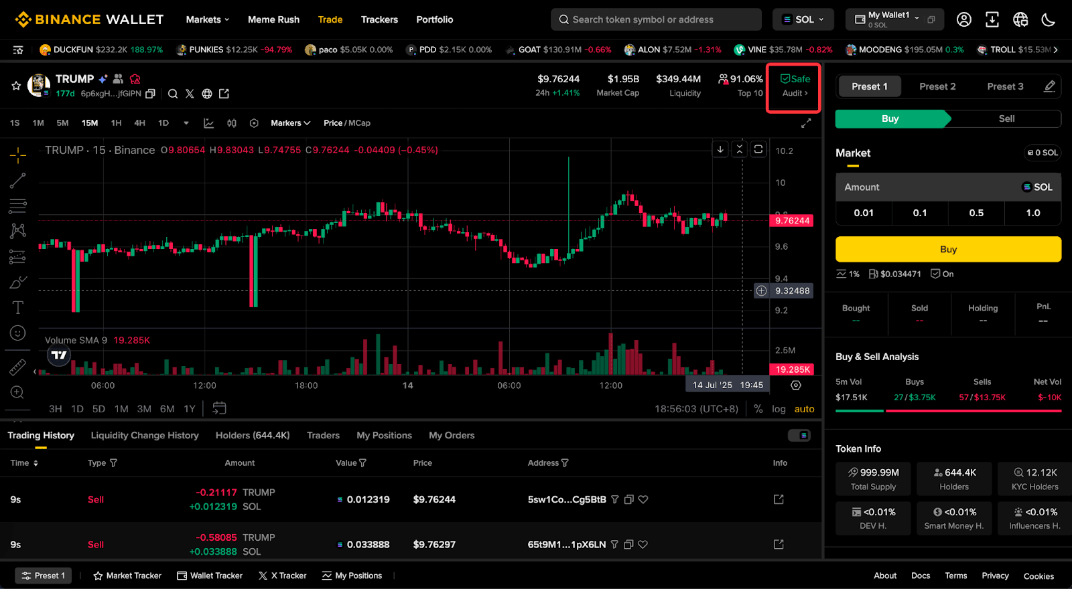The image size is (1072, 589).
Task: Open the time axis settings gear
Action: click(x=796, y=386)
